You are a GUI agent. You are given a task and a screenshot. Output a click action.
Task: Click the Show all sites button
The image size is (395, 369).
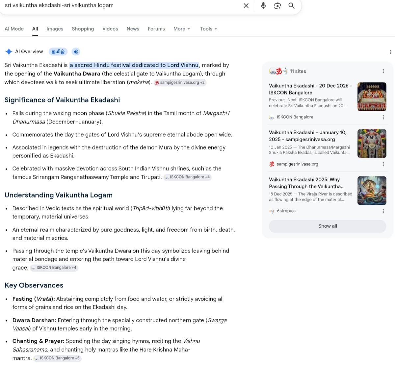(328, 226)
